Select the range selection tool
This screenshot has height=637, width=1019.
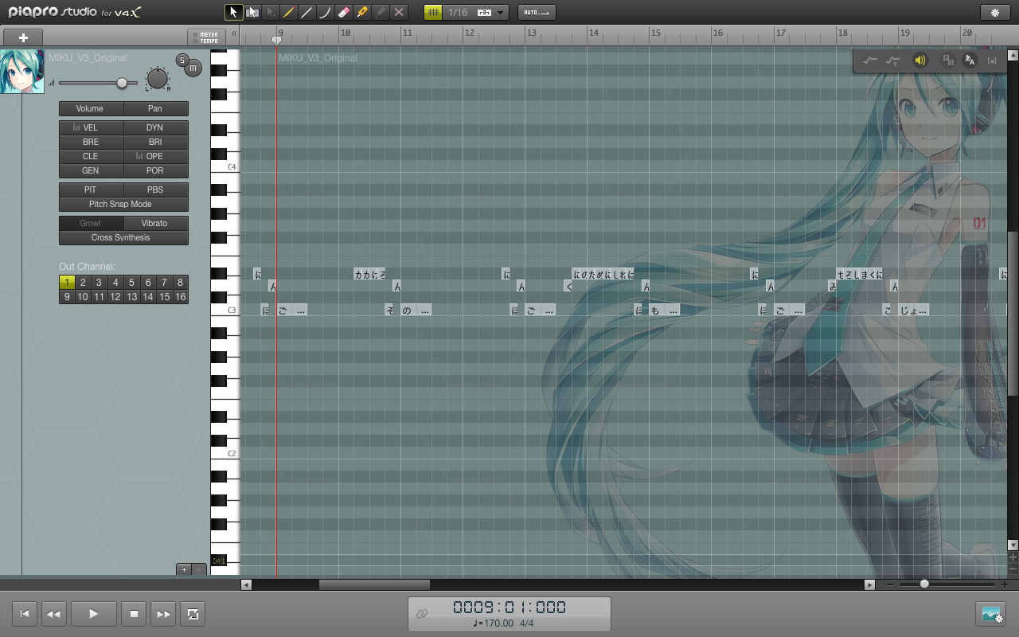pos(252,12)
